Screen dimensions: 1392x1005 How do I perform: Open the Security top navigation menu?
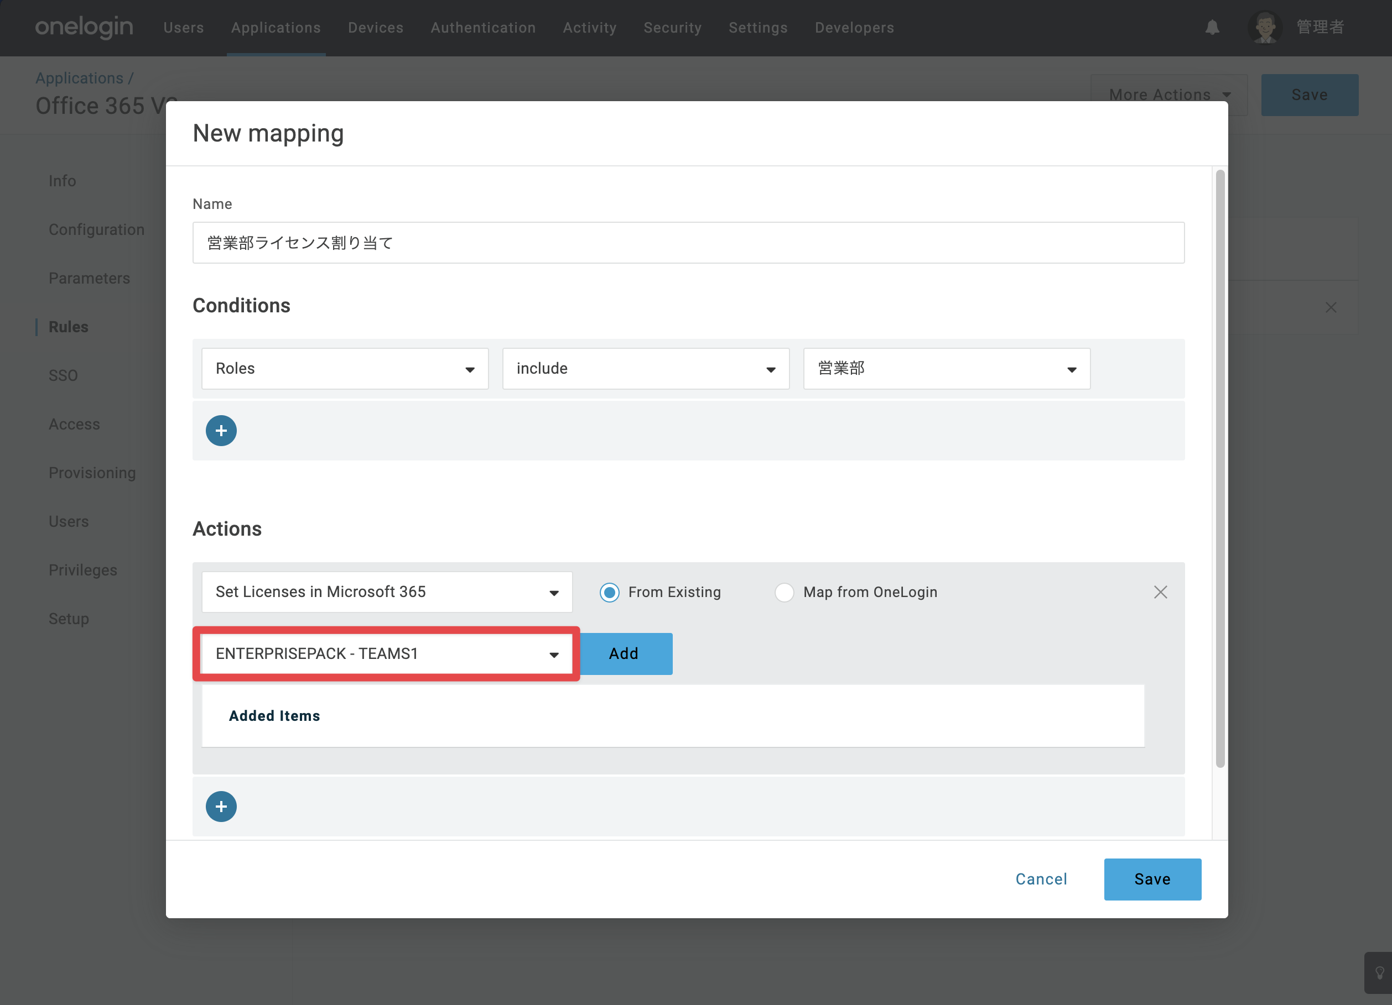[673, 28]
